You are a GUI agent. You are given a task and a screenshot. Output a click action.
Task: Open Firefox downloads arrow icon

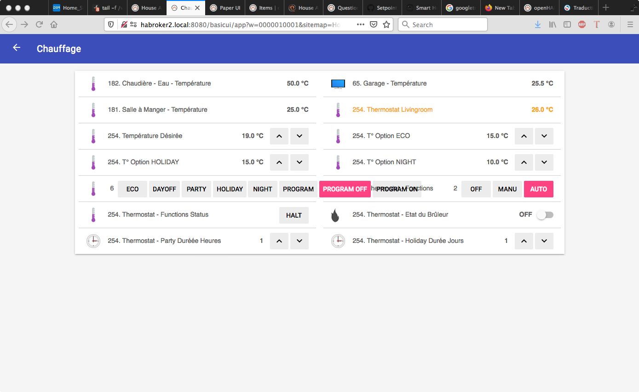pos(537,25)
